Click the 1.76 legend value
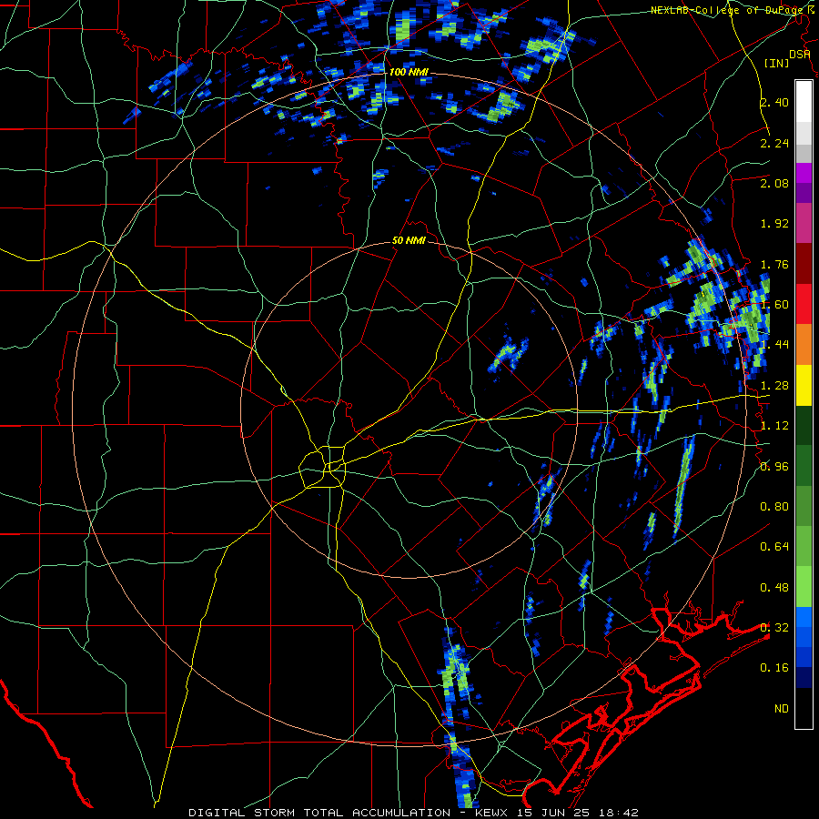The image size is (819, 819). coord(774,264)
